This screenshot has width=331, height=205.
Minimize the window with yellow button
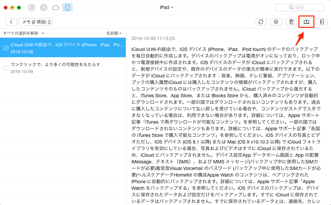[12, 8]
